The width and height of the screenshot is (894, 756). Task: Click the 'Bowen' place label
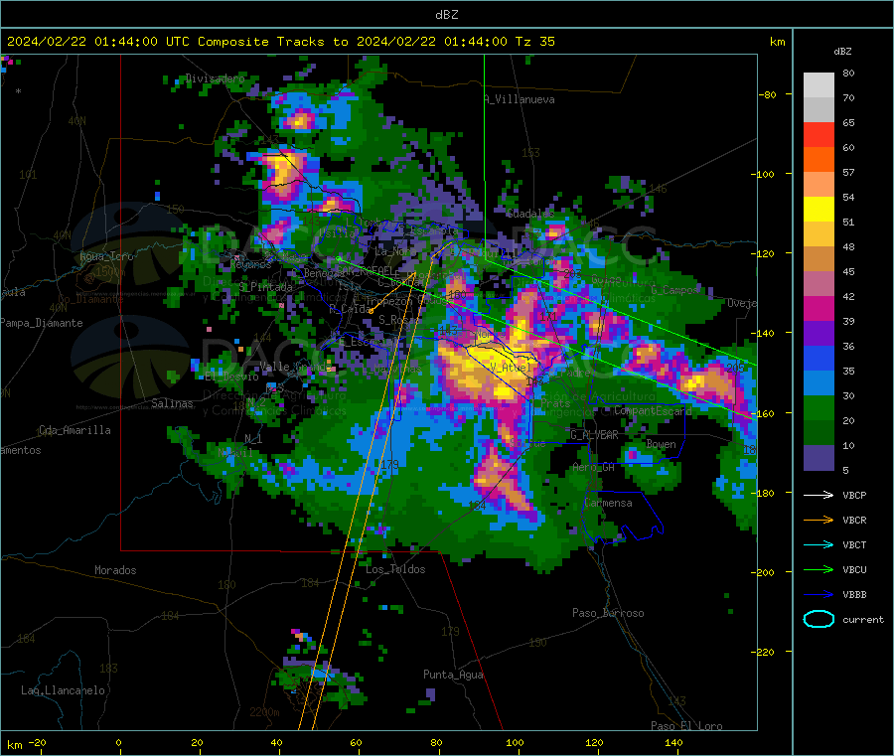click(x=661, y=444)
